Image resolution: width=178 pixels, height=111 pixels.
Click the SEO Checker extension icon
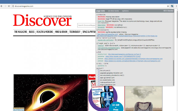click(x=172, y=6)
